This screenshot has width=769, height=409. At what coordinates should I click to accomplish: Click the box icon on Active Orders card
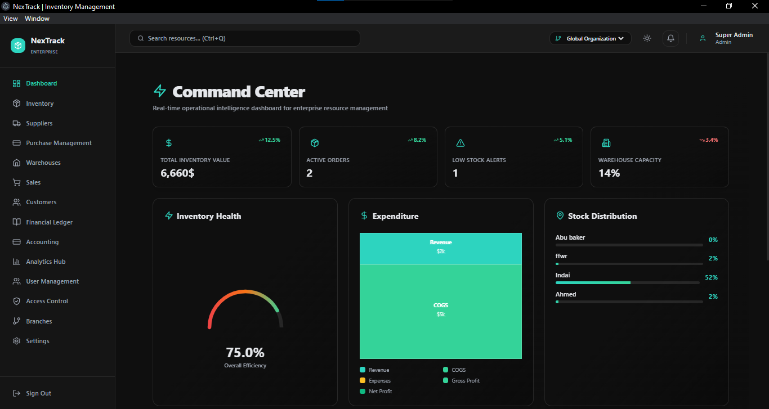point(315,143)
